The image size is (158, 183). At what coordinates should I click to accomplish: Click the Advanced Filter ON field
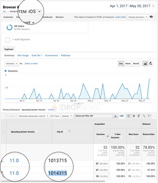94,116
